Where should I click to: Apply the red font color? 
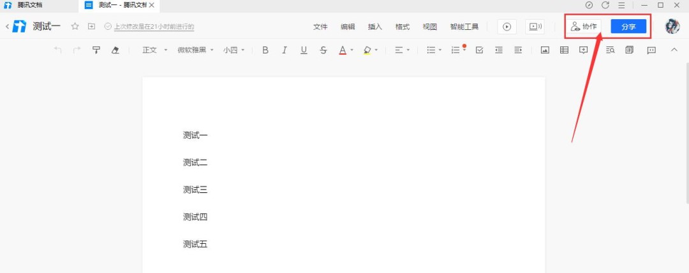pos(343,50)
